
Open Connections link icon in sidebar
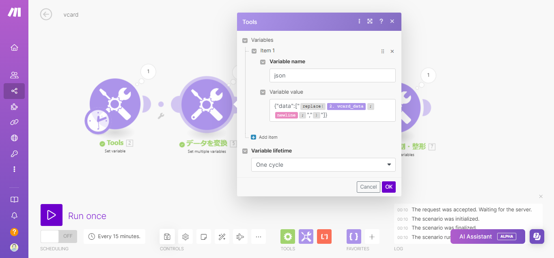pos(14,122)
